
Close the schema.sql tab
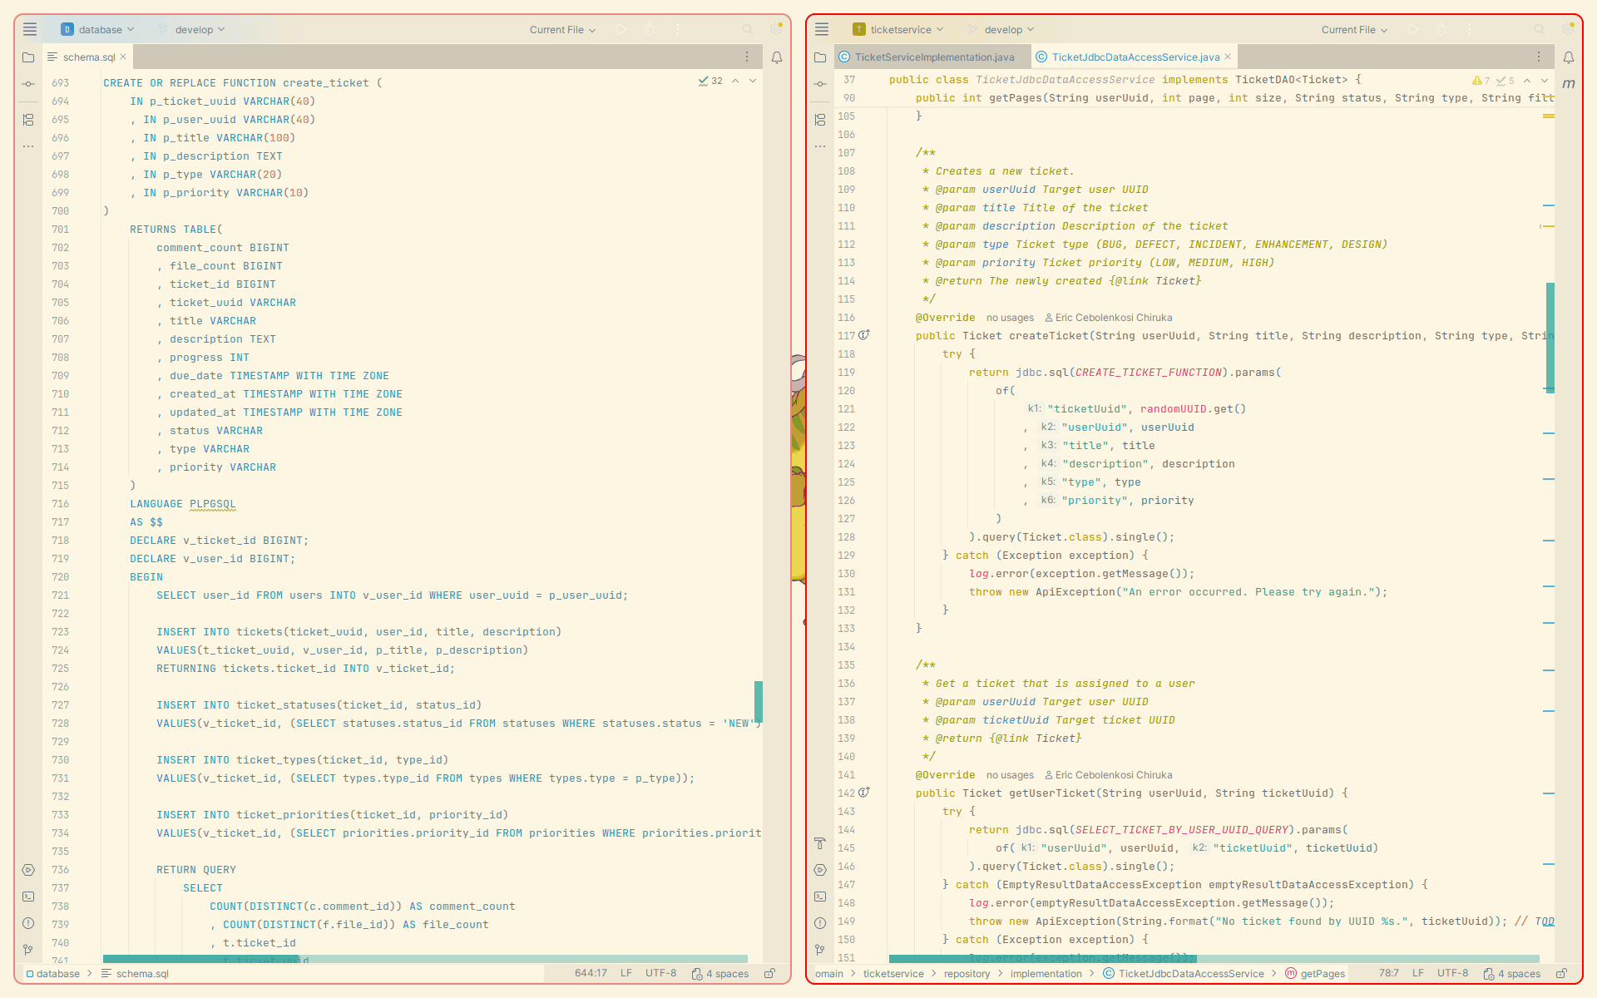(123, 57)
